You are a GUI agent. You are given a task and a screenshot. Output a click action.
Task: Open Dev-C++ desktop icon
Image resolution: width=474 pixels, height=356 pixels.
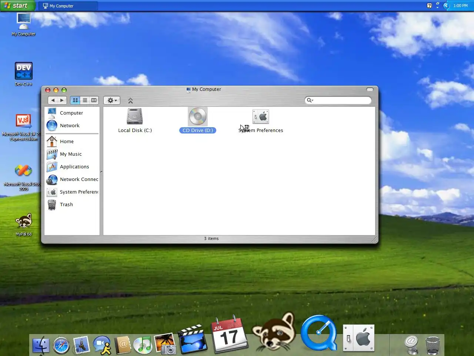(23, 74)
